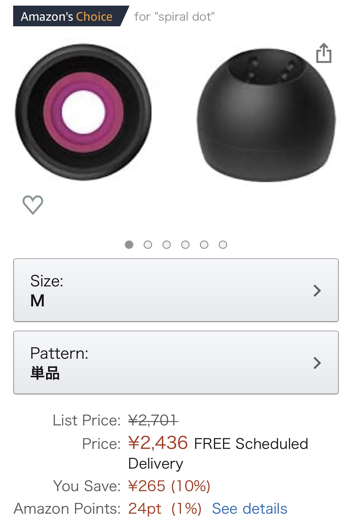Open See details for Amazon Points

pos(249,509)
